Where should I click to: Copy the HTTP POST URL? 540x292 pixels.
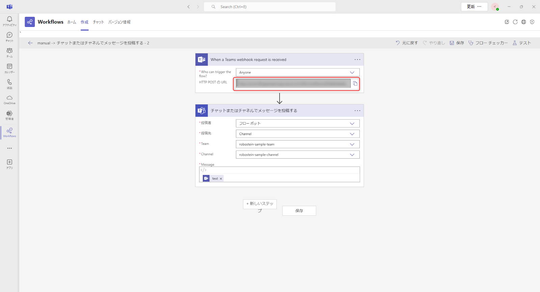[x=355, y=84]
